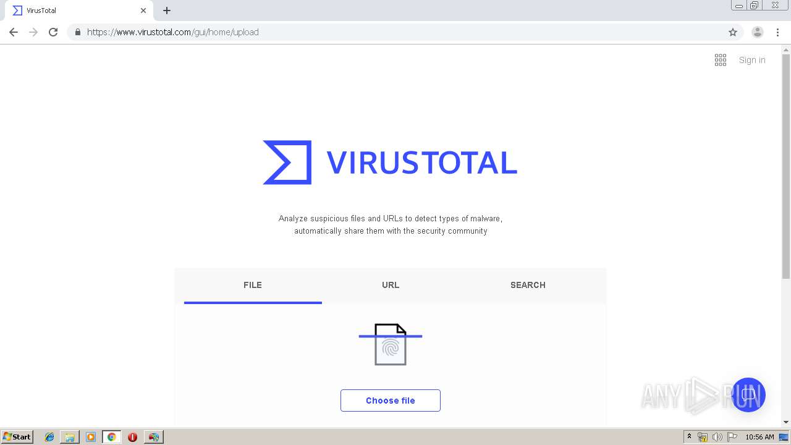The width and height of the screenshot is (791, 445).
Task: Switch to the FILE tab
Action: 253,286
